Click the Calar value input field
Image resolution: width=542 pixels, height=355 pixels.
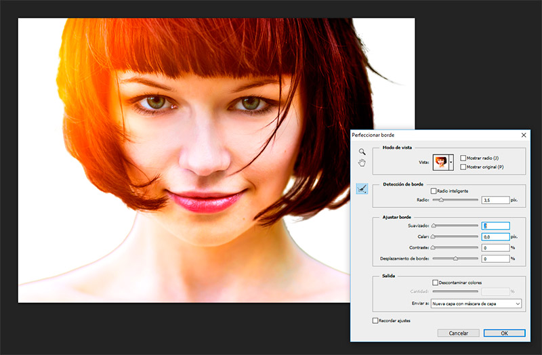pos(495,237)
